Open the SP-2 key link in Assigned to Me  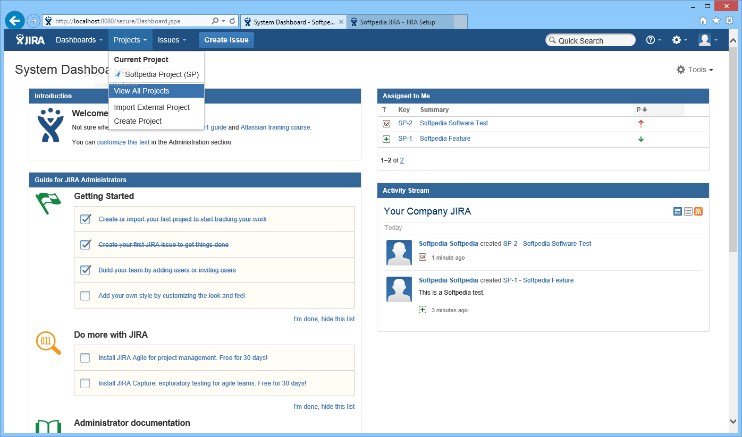(x=405, y=123)
